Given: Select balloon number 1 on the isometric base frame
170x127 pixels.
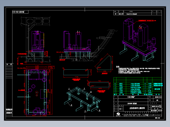Looking at the screenshot, I should pyautogui.click(x=84, y=89).
